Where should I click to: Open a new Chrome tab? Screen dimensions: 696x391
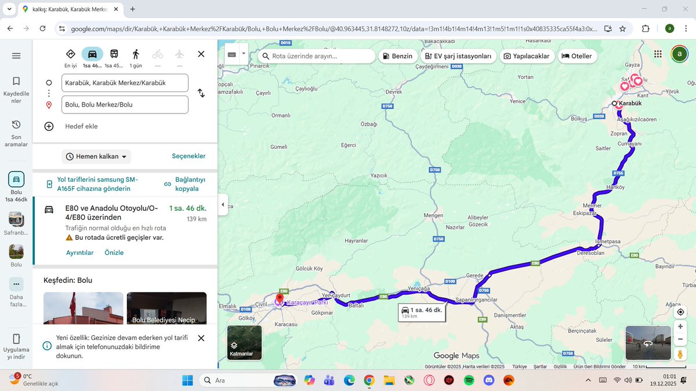(133, 9)
